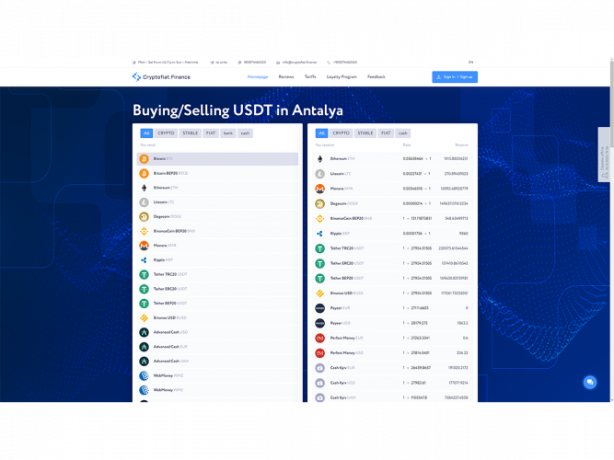Image resolution: width=614 pixels, height=460 pixels.
Task: Select the Dogecoin icon in the send list
Action: (145, 216)
